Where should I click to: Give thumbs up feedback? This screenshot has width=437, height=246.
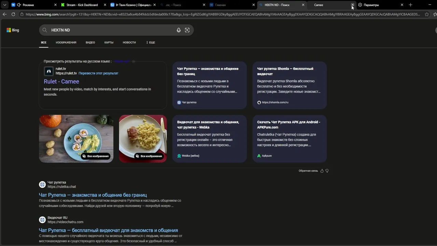[x=322, y=171]
